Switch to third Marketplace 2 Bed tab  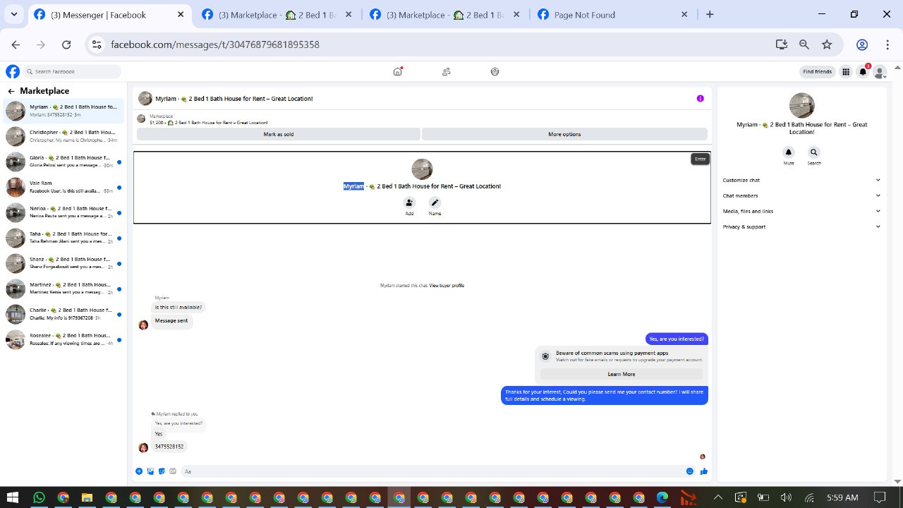point(445,14)
